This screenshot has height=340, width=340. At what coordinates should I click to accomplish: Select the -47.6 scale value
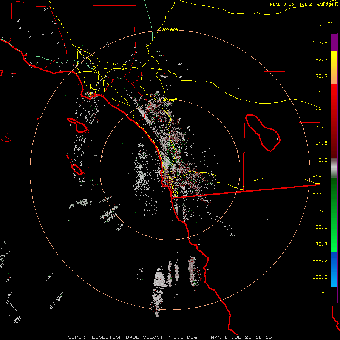320,210
